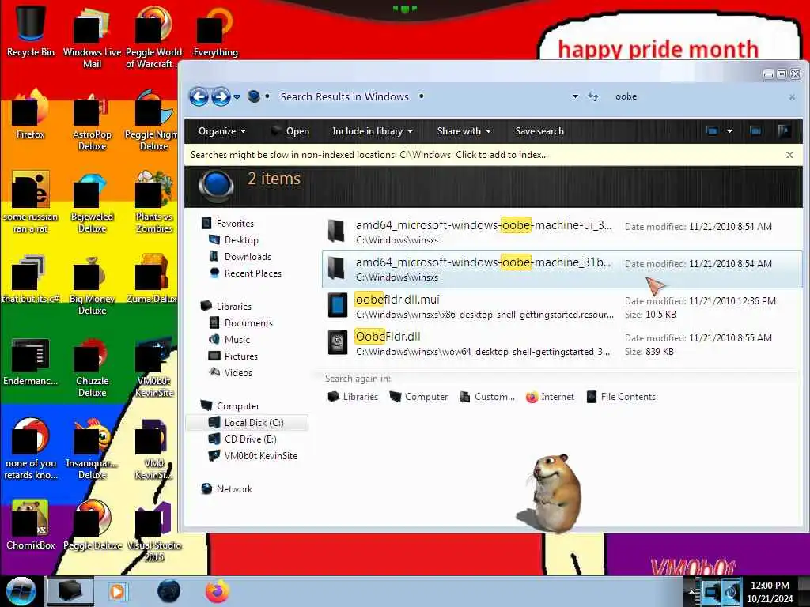Show hidden system tray icons
The height and width of the screenshot is (607, 810).
pos(691,591)
